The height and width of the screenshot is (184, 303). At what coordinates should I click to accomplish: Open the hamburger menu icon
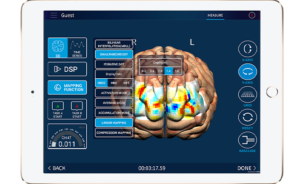54,15
